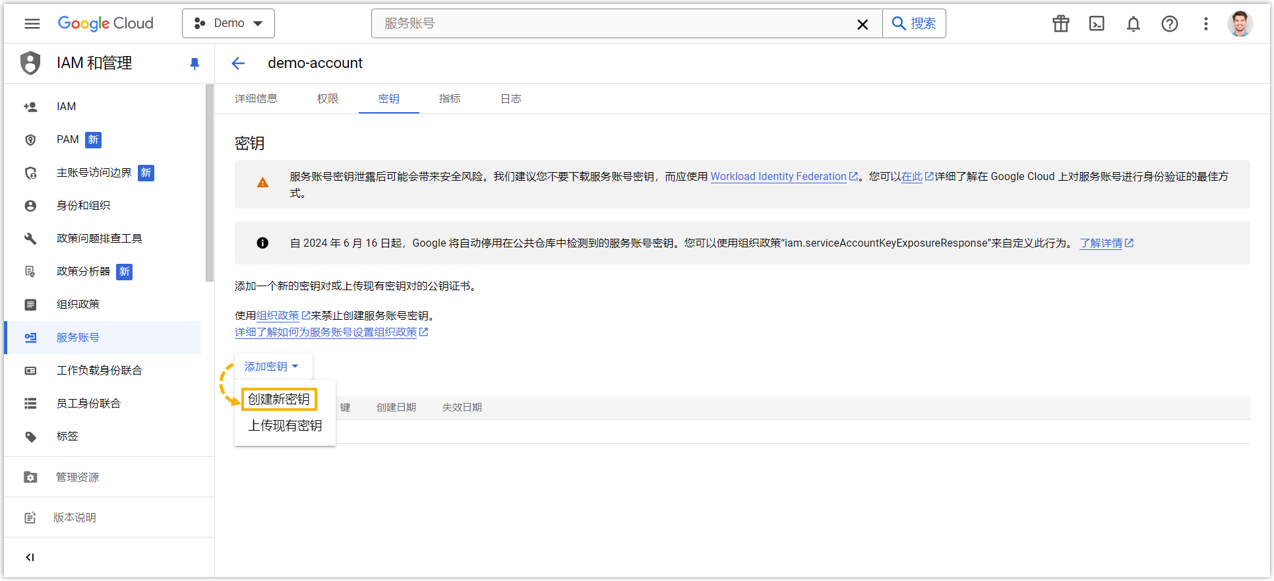
Task: Open the Demo project selector dropdown
Action: pos(228,24)
